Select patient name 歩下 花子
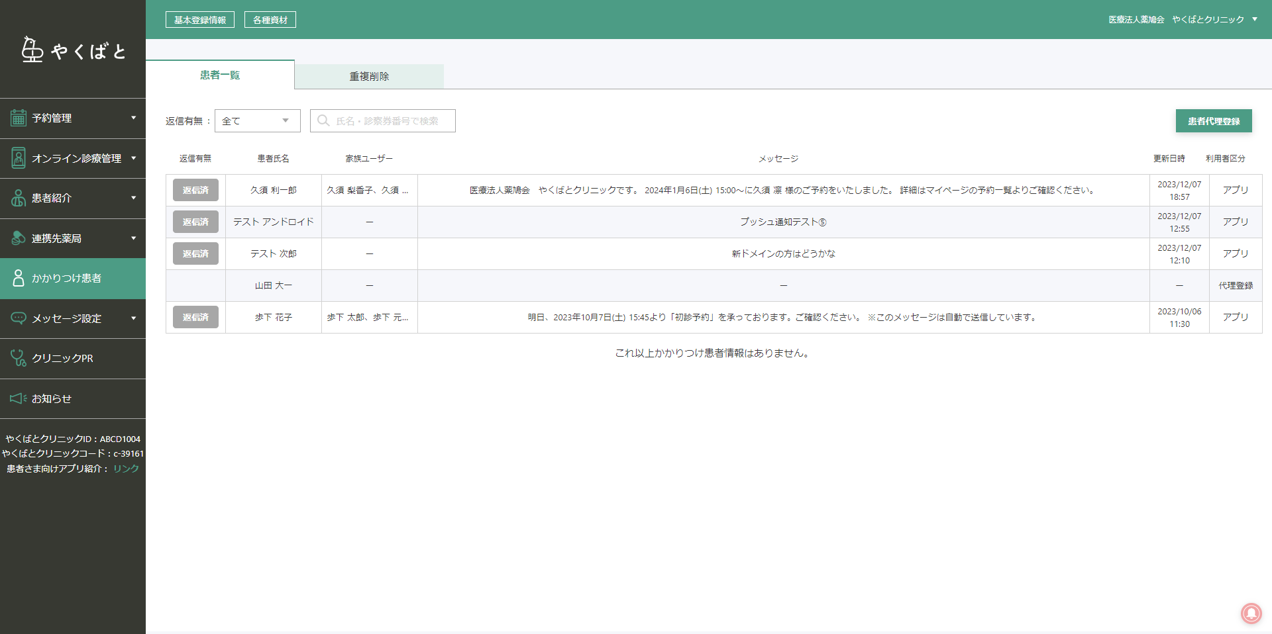1272x634 pixels. click(274, 317)
